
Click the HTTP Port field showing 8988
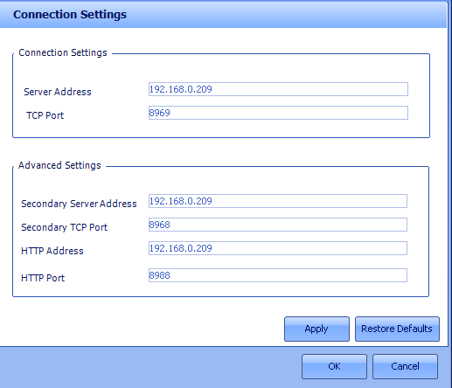coord(278,275)
